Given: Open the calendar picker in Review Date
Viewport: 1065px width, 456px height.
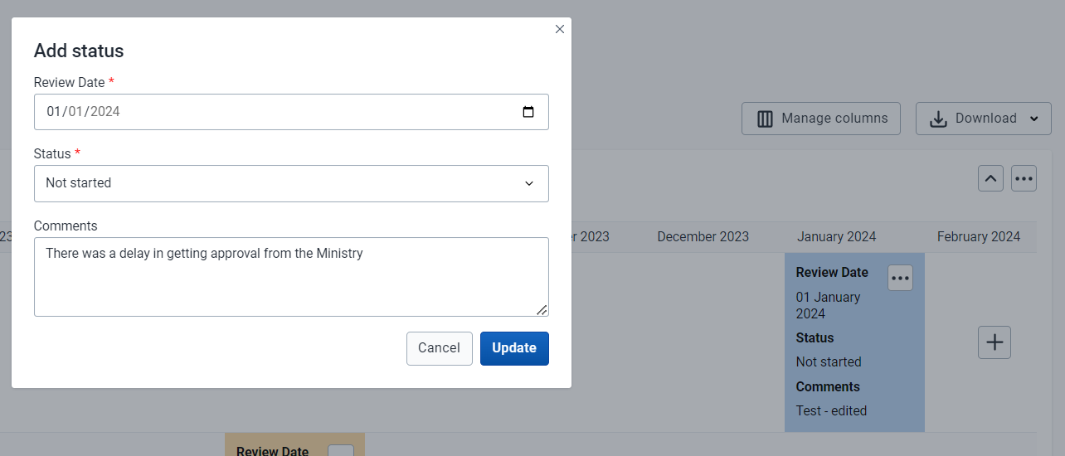Looking at the screenshot, I should pyautogui.click(x=528, y=112).
